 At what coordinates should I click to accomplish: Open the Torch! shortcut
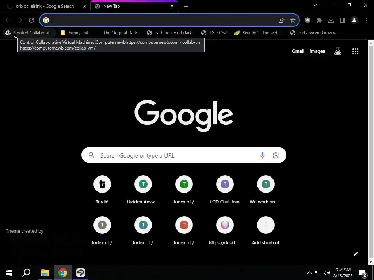tap(102, 190)
